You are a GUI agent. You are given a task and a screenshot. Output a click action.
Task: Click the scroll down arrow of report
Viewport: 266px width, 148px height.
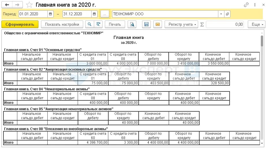[262, 143]
